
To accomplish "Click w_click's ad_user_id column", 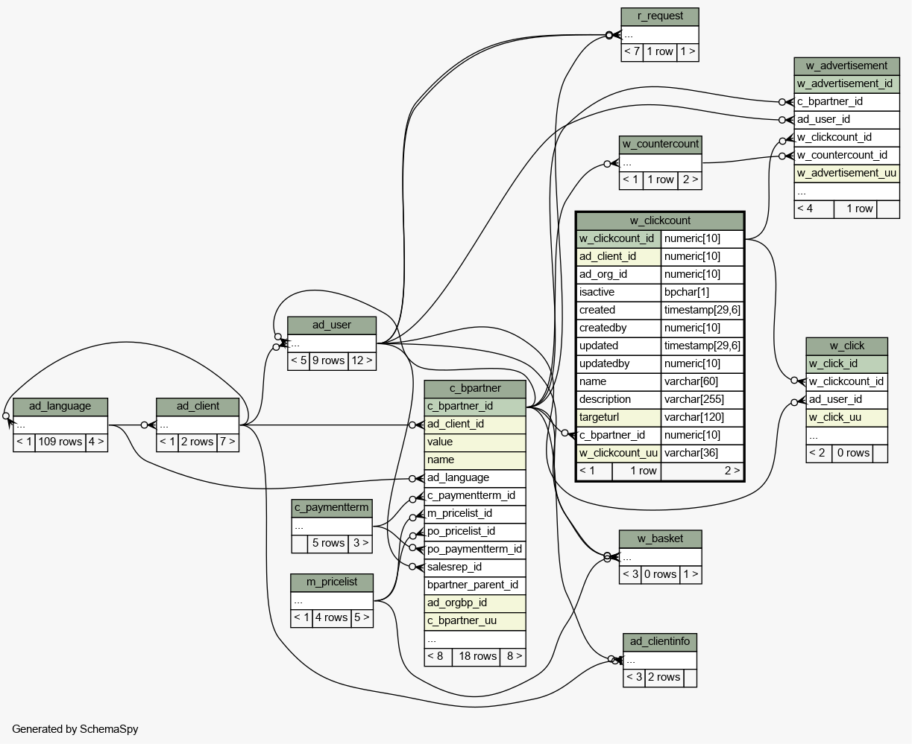I will [846, 399].
